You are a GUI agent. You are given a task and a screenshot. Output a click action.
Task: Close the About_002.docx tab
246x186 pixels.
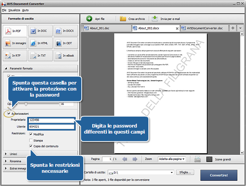177,28
